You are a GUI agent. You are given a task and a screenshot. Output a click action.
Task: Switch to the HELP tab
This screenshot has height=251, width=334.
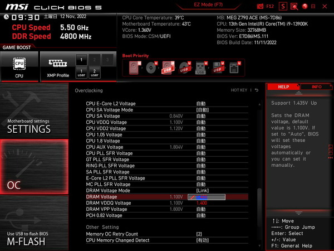coord(283,86)
